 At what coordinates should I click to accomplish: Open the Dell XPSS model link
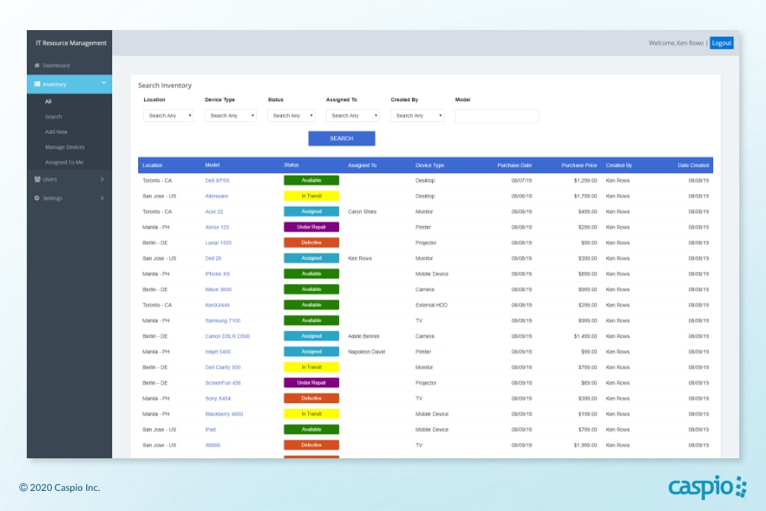217,181
